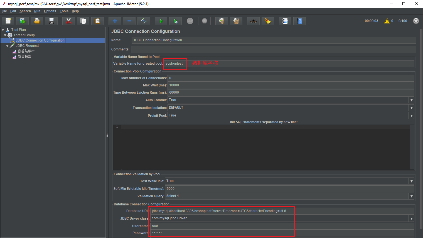Click the Clear All double-broom icon
Viewport: 423px width, 238px height.
236,21
